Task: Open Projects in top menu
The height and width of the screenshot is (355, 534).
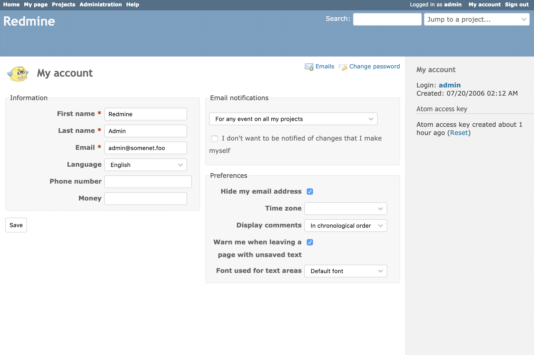Action: click(x=64, y=4)
